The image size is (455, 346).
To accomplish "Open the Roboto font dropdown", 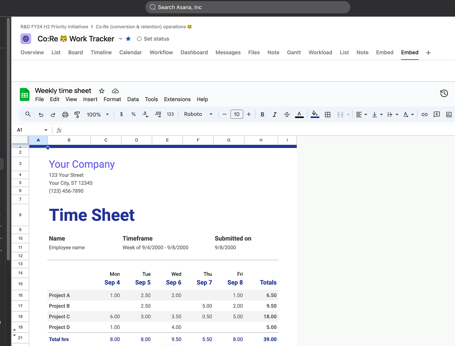I will click(x=198, y=114).
